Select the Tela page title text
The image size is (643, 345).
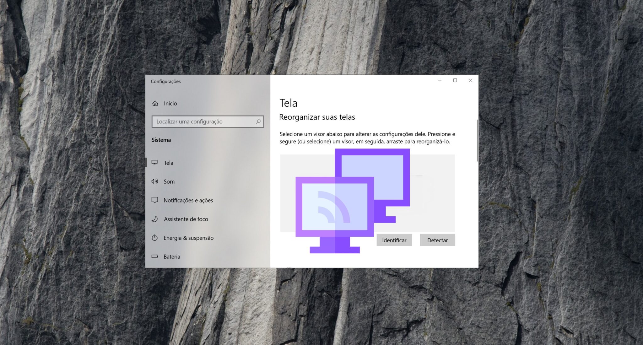point(288,103)
